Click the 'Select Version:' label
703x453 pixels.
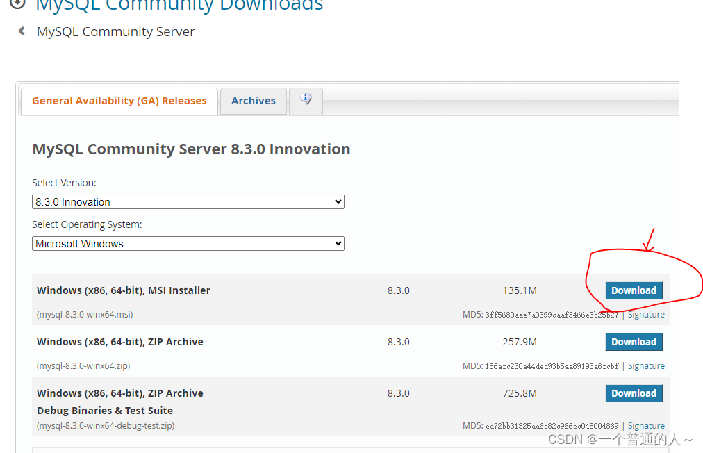coord(64,183)
